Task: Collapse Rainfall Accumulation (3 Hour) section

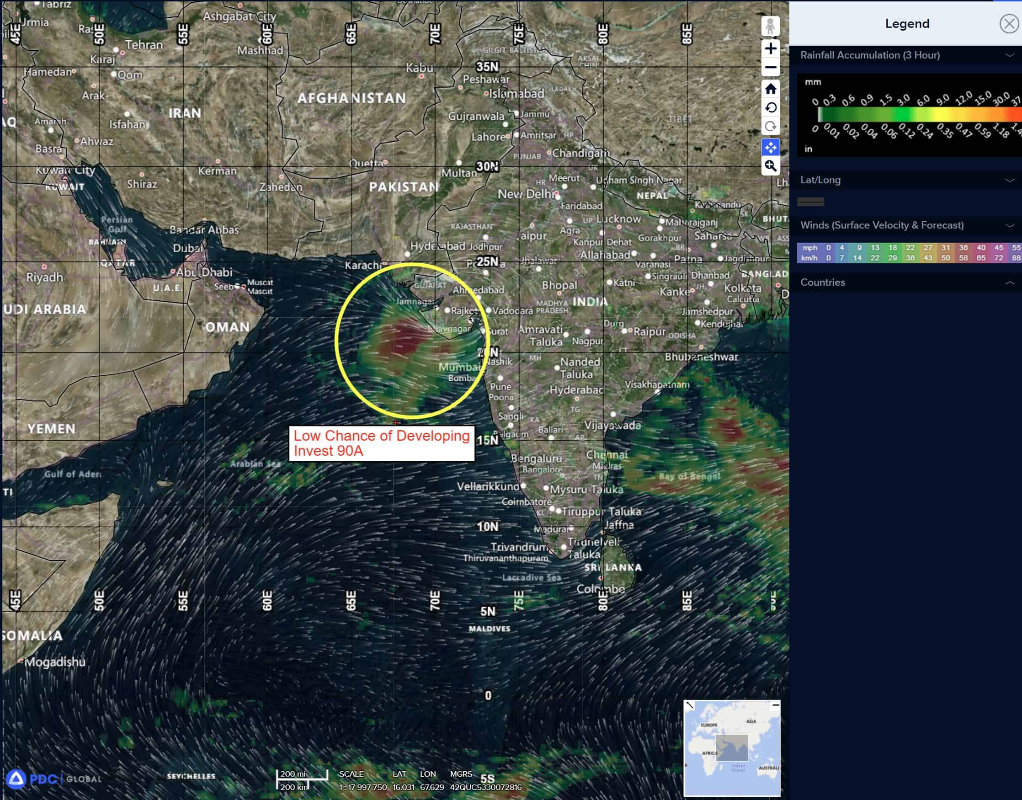Action: (1009, 55)
